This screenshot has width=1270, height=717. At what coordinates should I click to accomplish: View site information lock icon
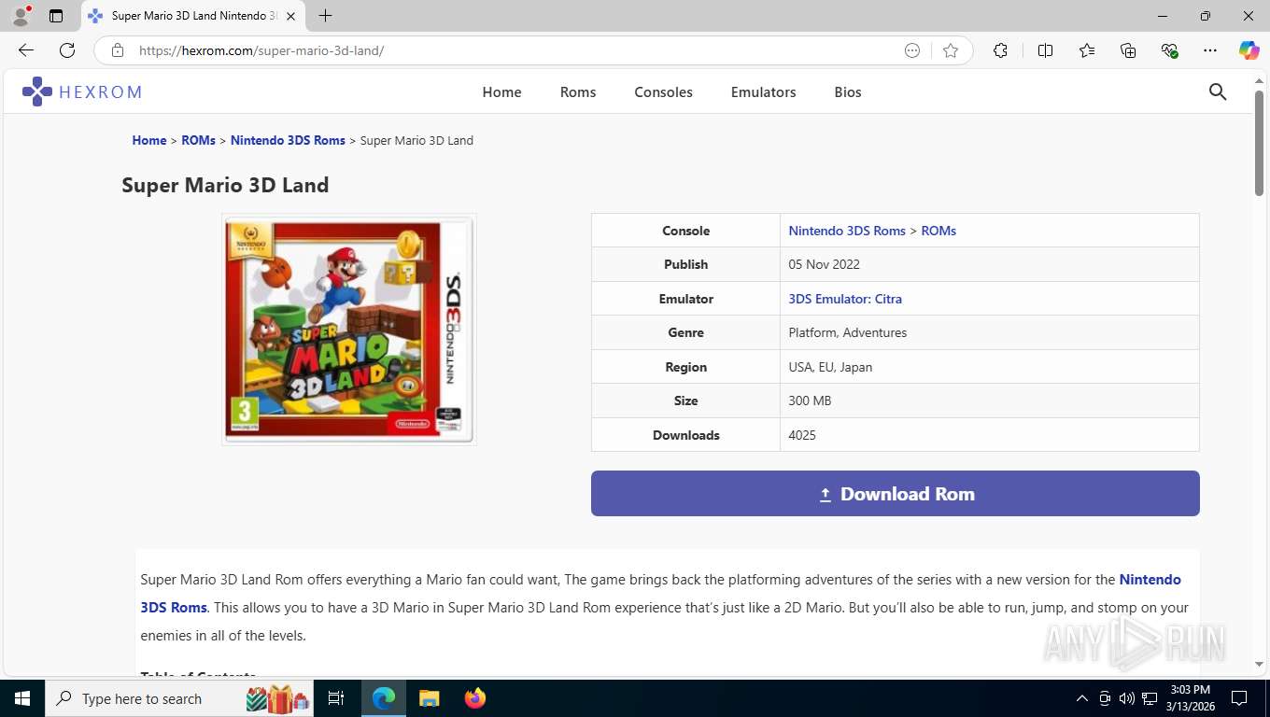(117, 50)
